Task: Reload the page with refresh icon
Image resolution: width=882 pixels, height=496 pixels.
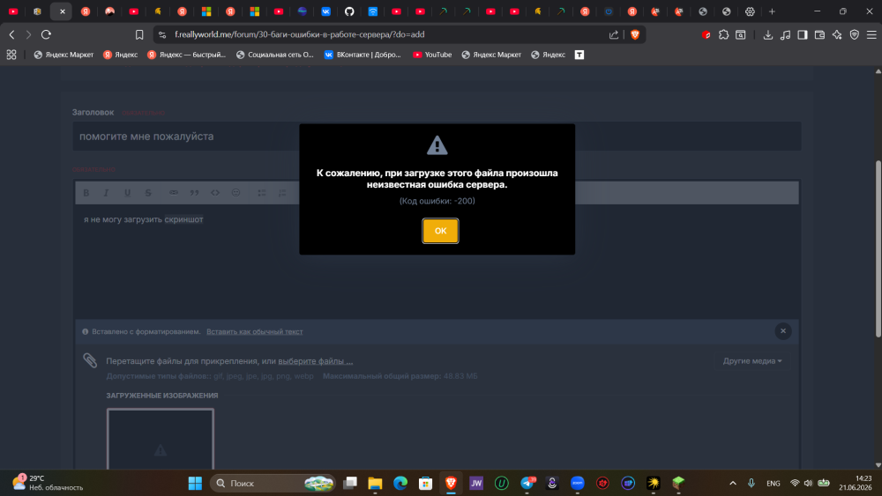Action: 46,35
